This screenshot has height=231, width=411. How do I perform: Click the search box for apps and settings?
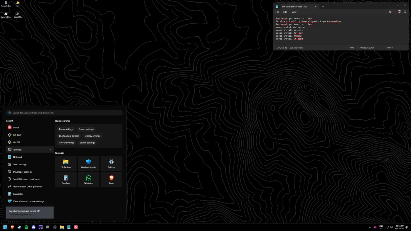pyautogui.click(x=64, y=113)
